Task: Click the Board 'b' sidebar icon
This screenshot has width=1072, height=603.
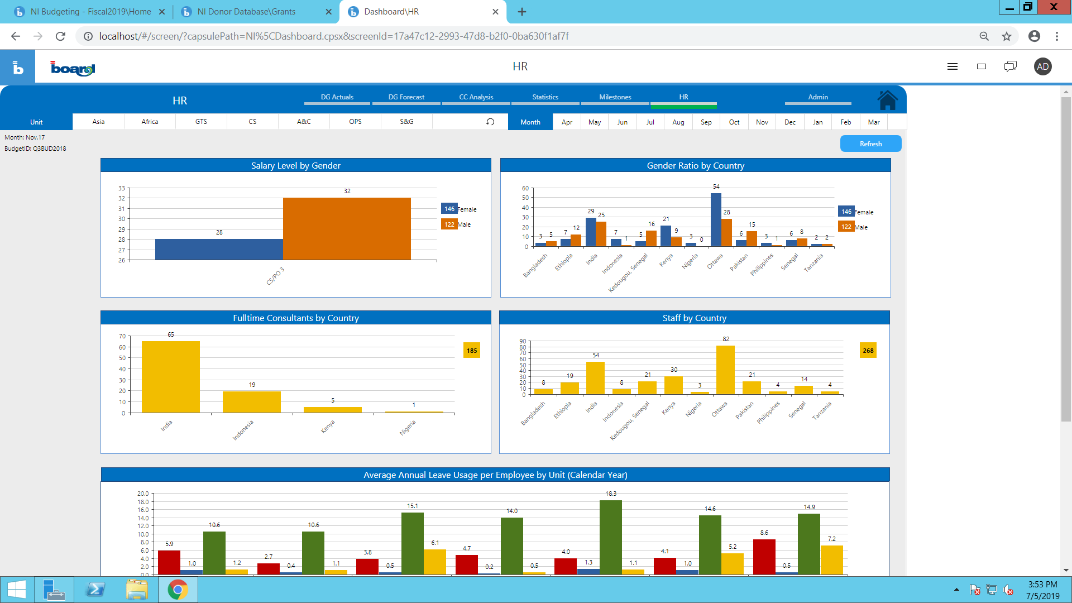Action: click(18, 67)
